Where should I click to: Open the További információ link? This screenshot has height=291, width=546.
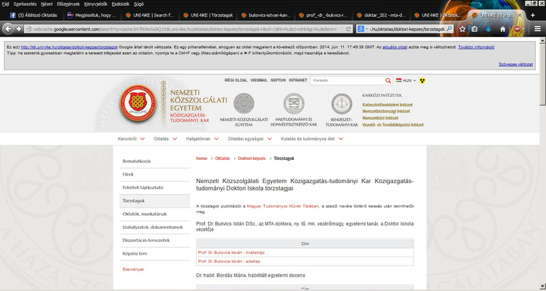click(x=476, y=47)
